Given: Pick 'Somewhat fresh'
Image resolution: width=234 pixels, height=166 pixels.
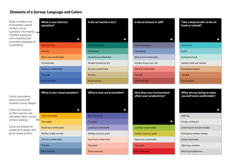Looking at the screenshot, I should pyautogui.click(x=200, y=57).
